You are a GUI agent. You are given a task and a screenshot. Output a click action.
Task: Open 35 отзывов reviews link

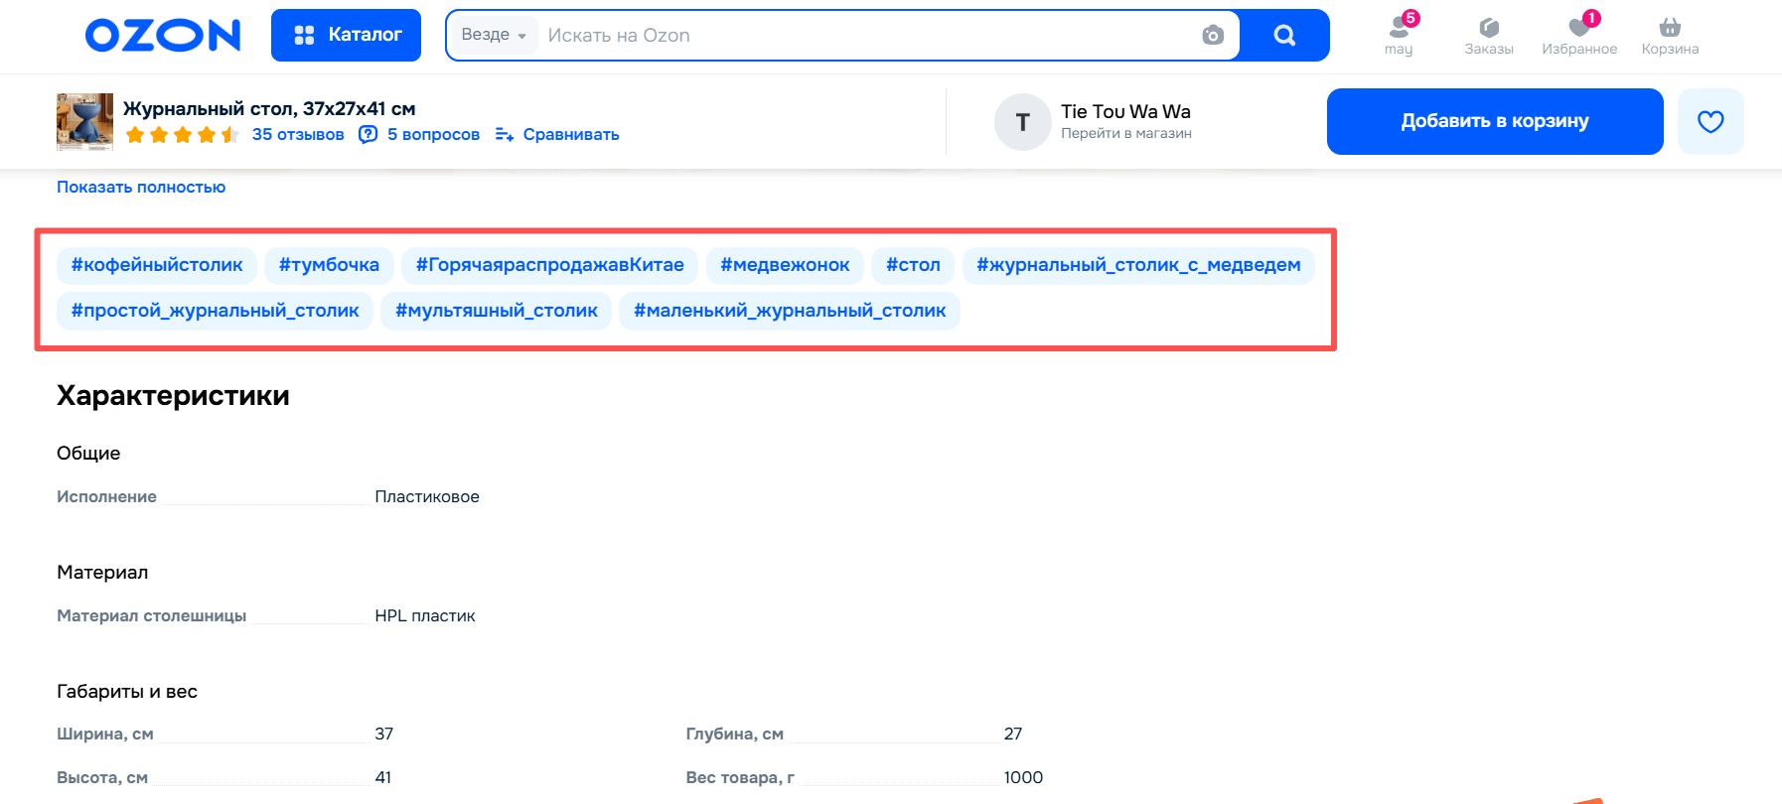click(297, 134)
